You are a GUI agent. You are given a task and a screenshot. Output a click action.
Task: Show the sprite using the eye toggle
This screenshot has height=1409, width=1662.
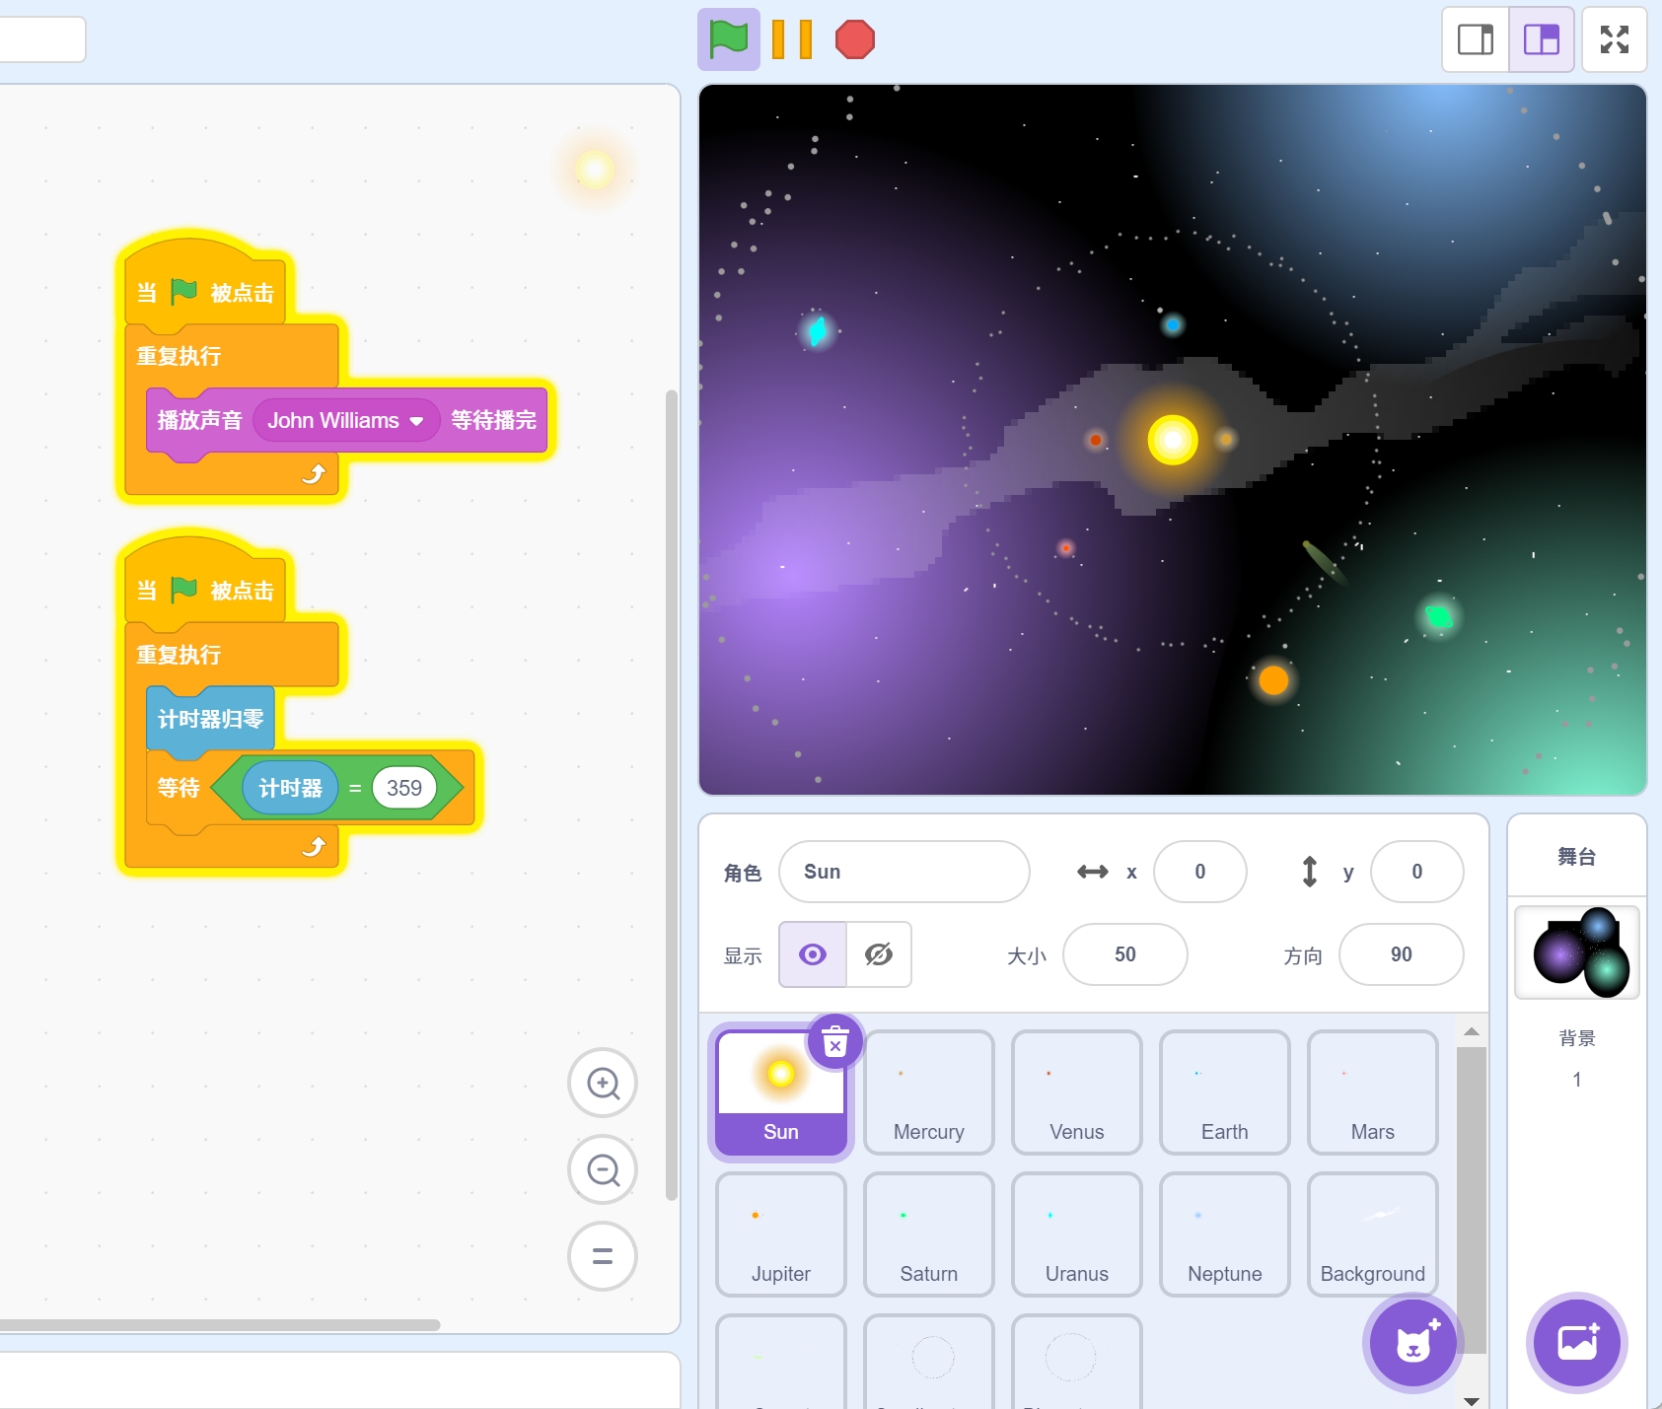pyautogui.click(x=813, y=954)
